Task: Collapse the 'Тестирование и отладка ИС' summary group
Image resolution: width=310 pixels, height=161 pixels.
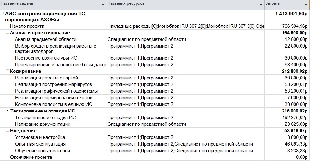Action: (x=8, y=111)
